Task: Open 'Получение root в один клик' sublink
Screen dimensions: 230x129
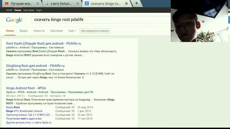Action: click(24, 119)
